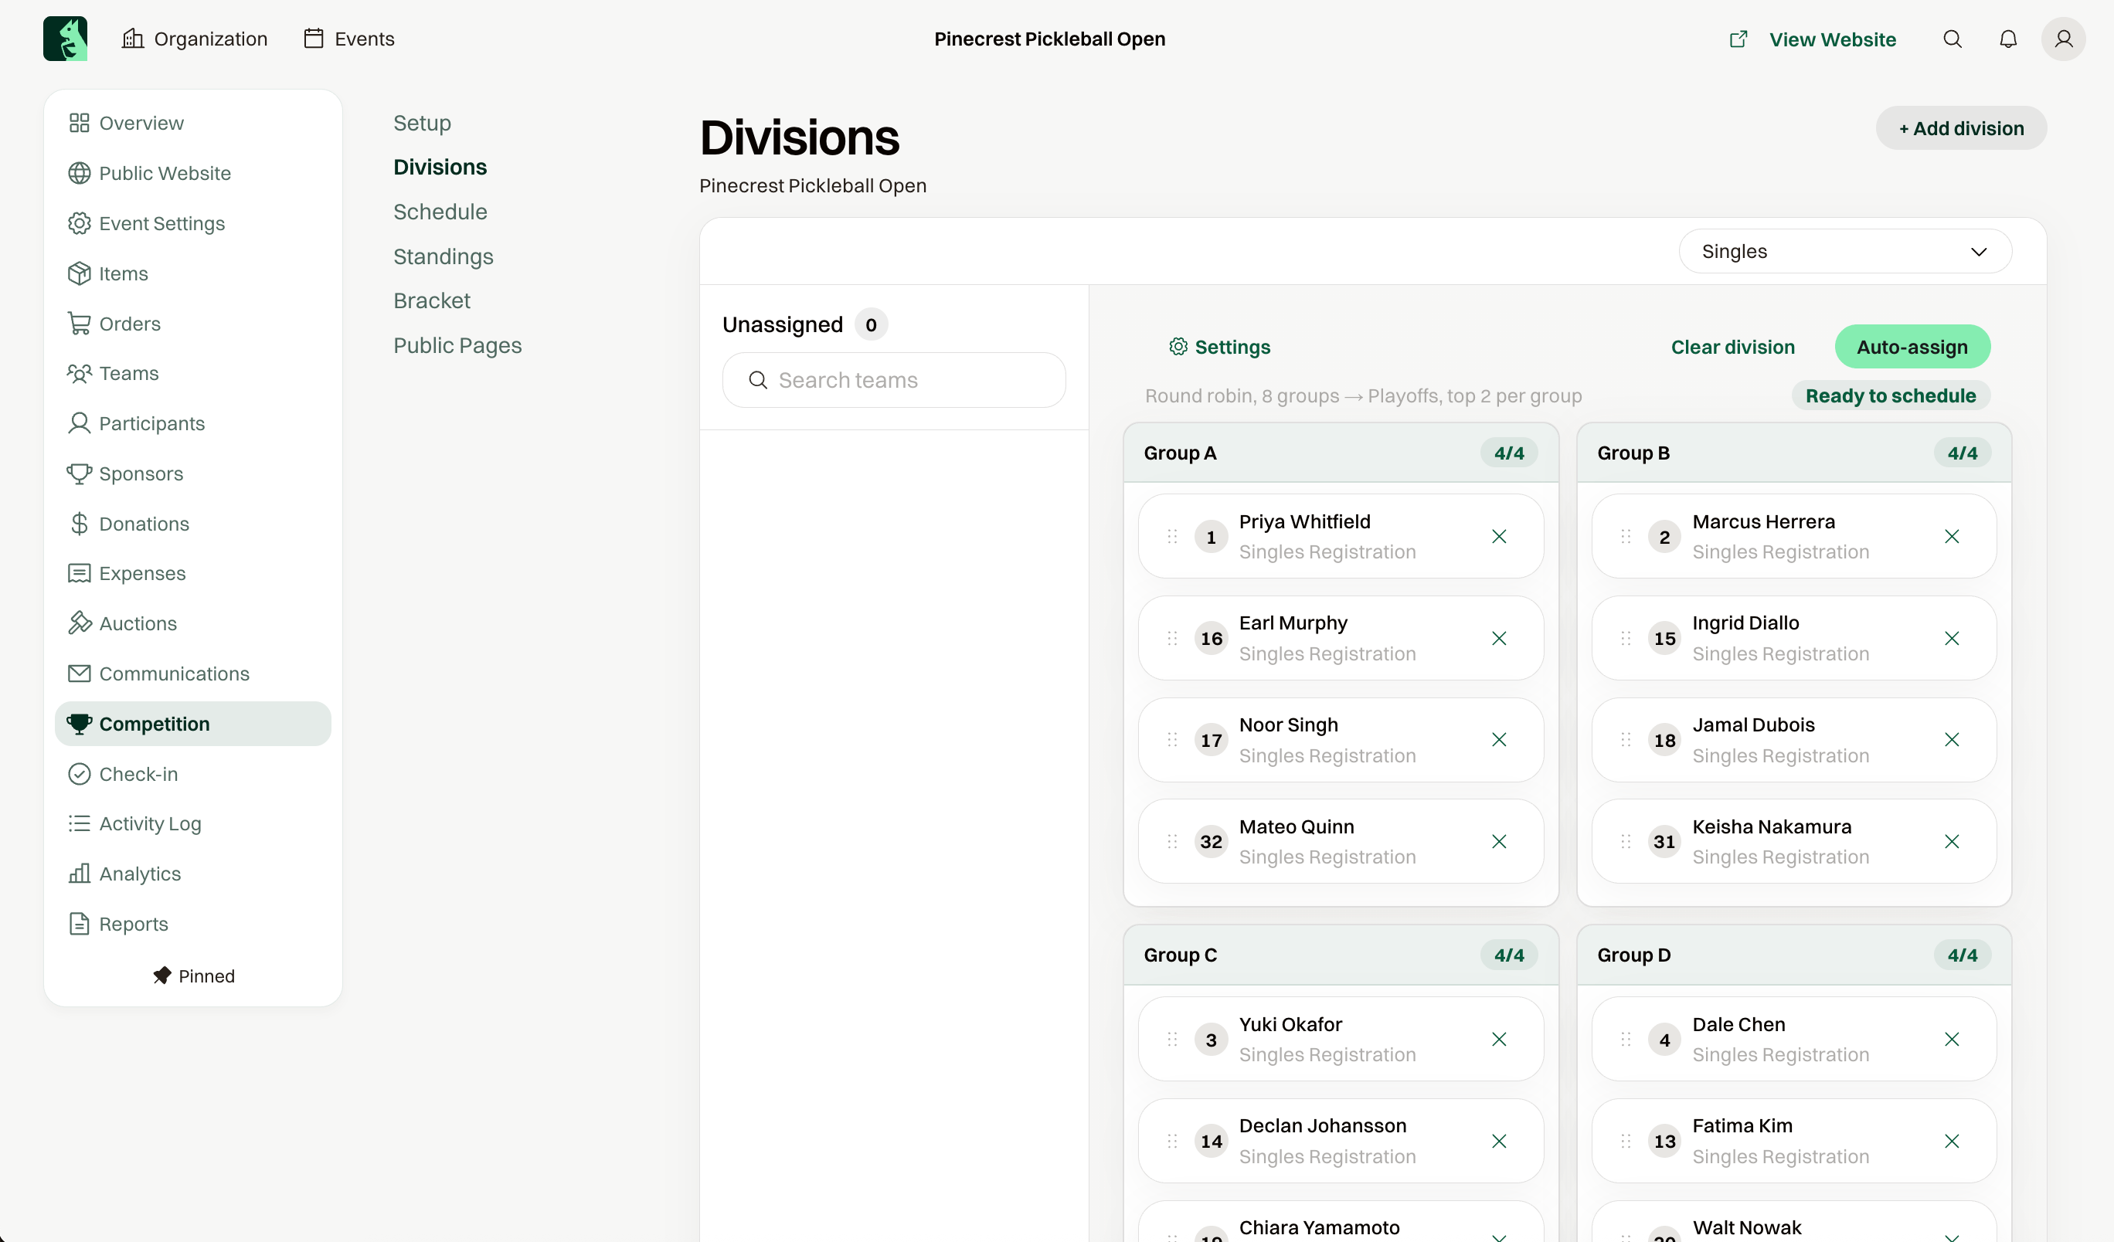This screenshot has height=1242, width=2114.
Task: Open Auctions in the sidebar
Action: pos(193,624)
